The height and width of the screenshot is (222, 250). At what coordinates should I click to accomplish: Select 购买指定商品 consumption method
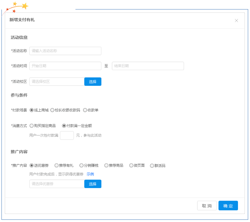click(x=32, y=126)
